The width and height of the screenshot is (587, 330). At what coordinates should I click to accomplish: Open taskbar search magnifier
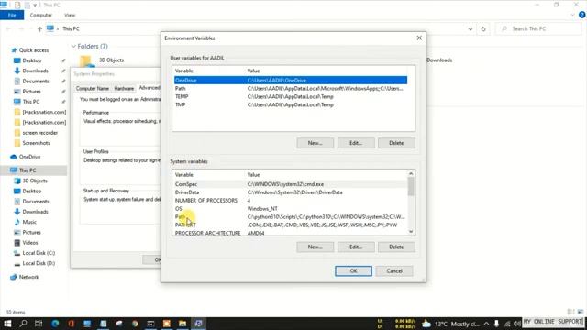tap(23, 324)
